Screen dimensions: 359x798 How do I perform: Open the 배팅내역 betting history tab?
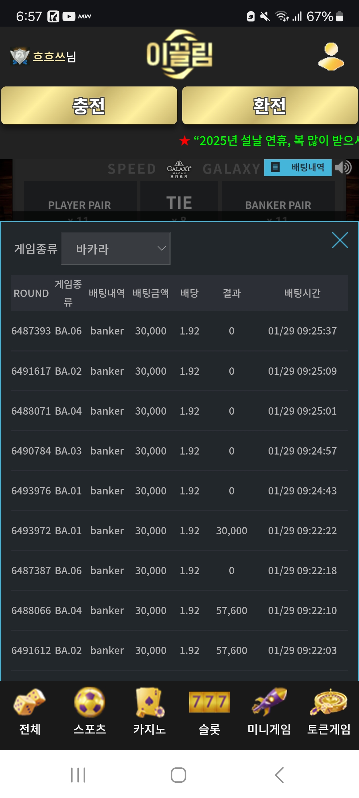[298, 168]
